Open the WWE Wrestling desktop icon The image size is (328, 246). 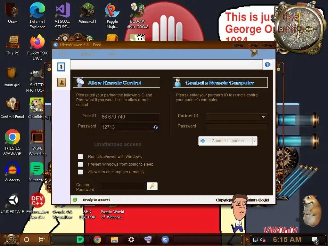(37, 142)
